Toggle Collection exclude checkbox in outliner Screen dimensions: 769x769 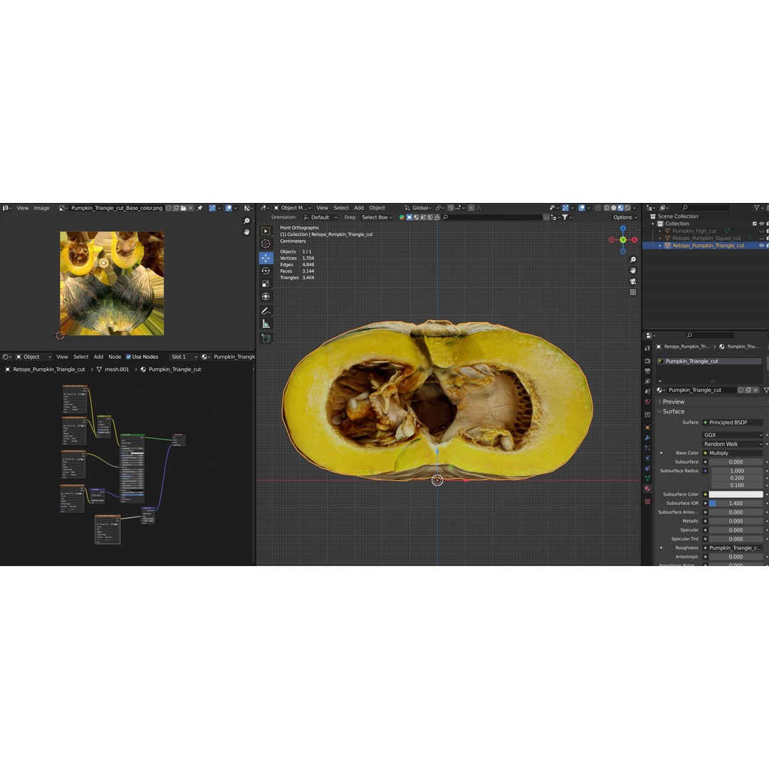(754, 224)
